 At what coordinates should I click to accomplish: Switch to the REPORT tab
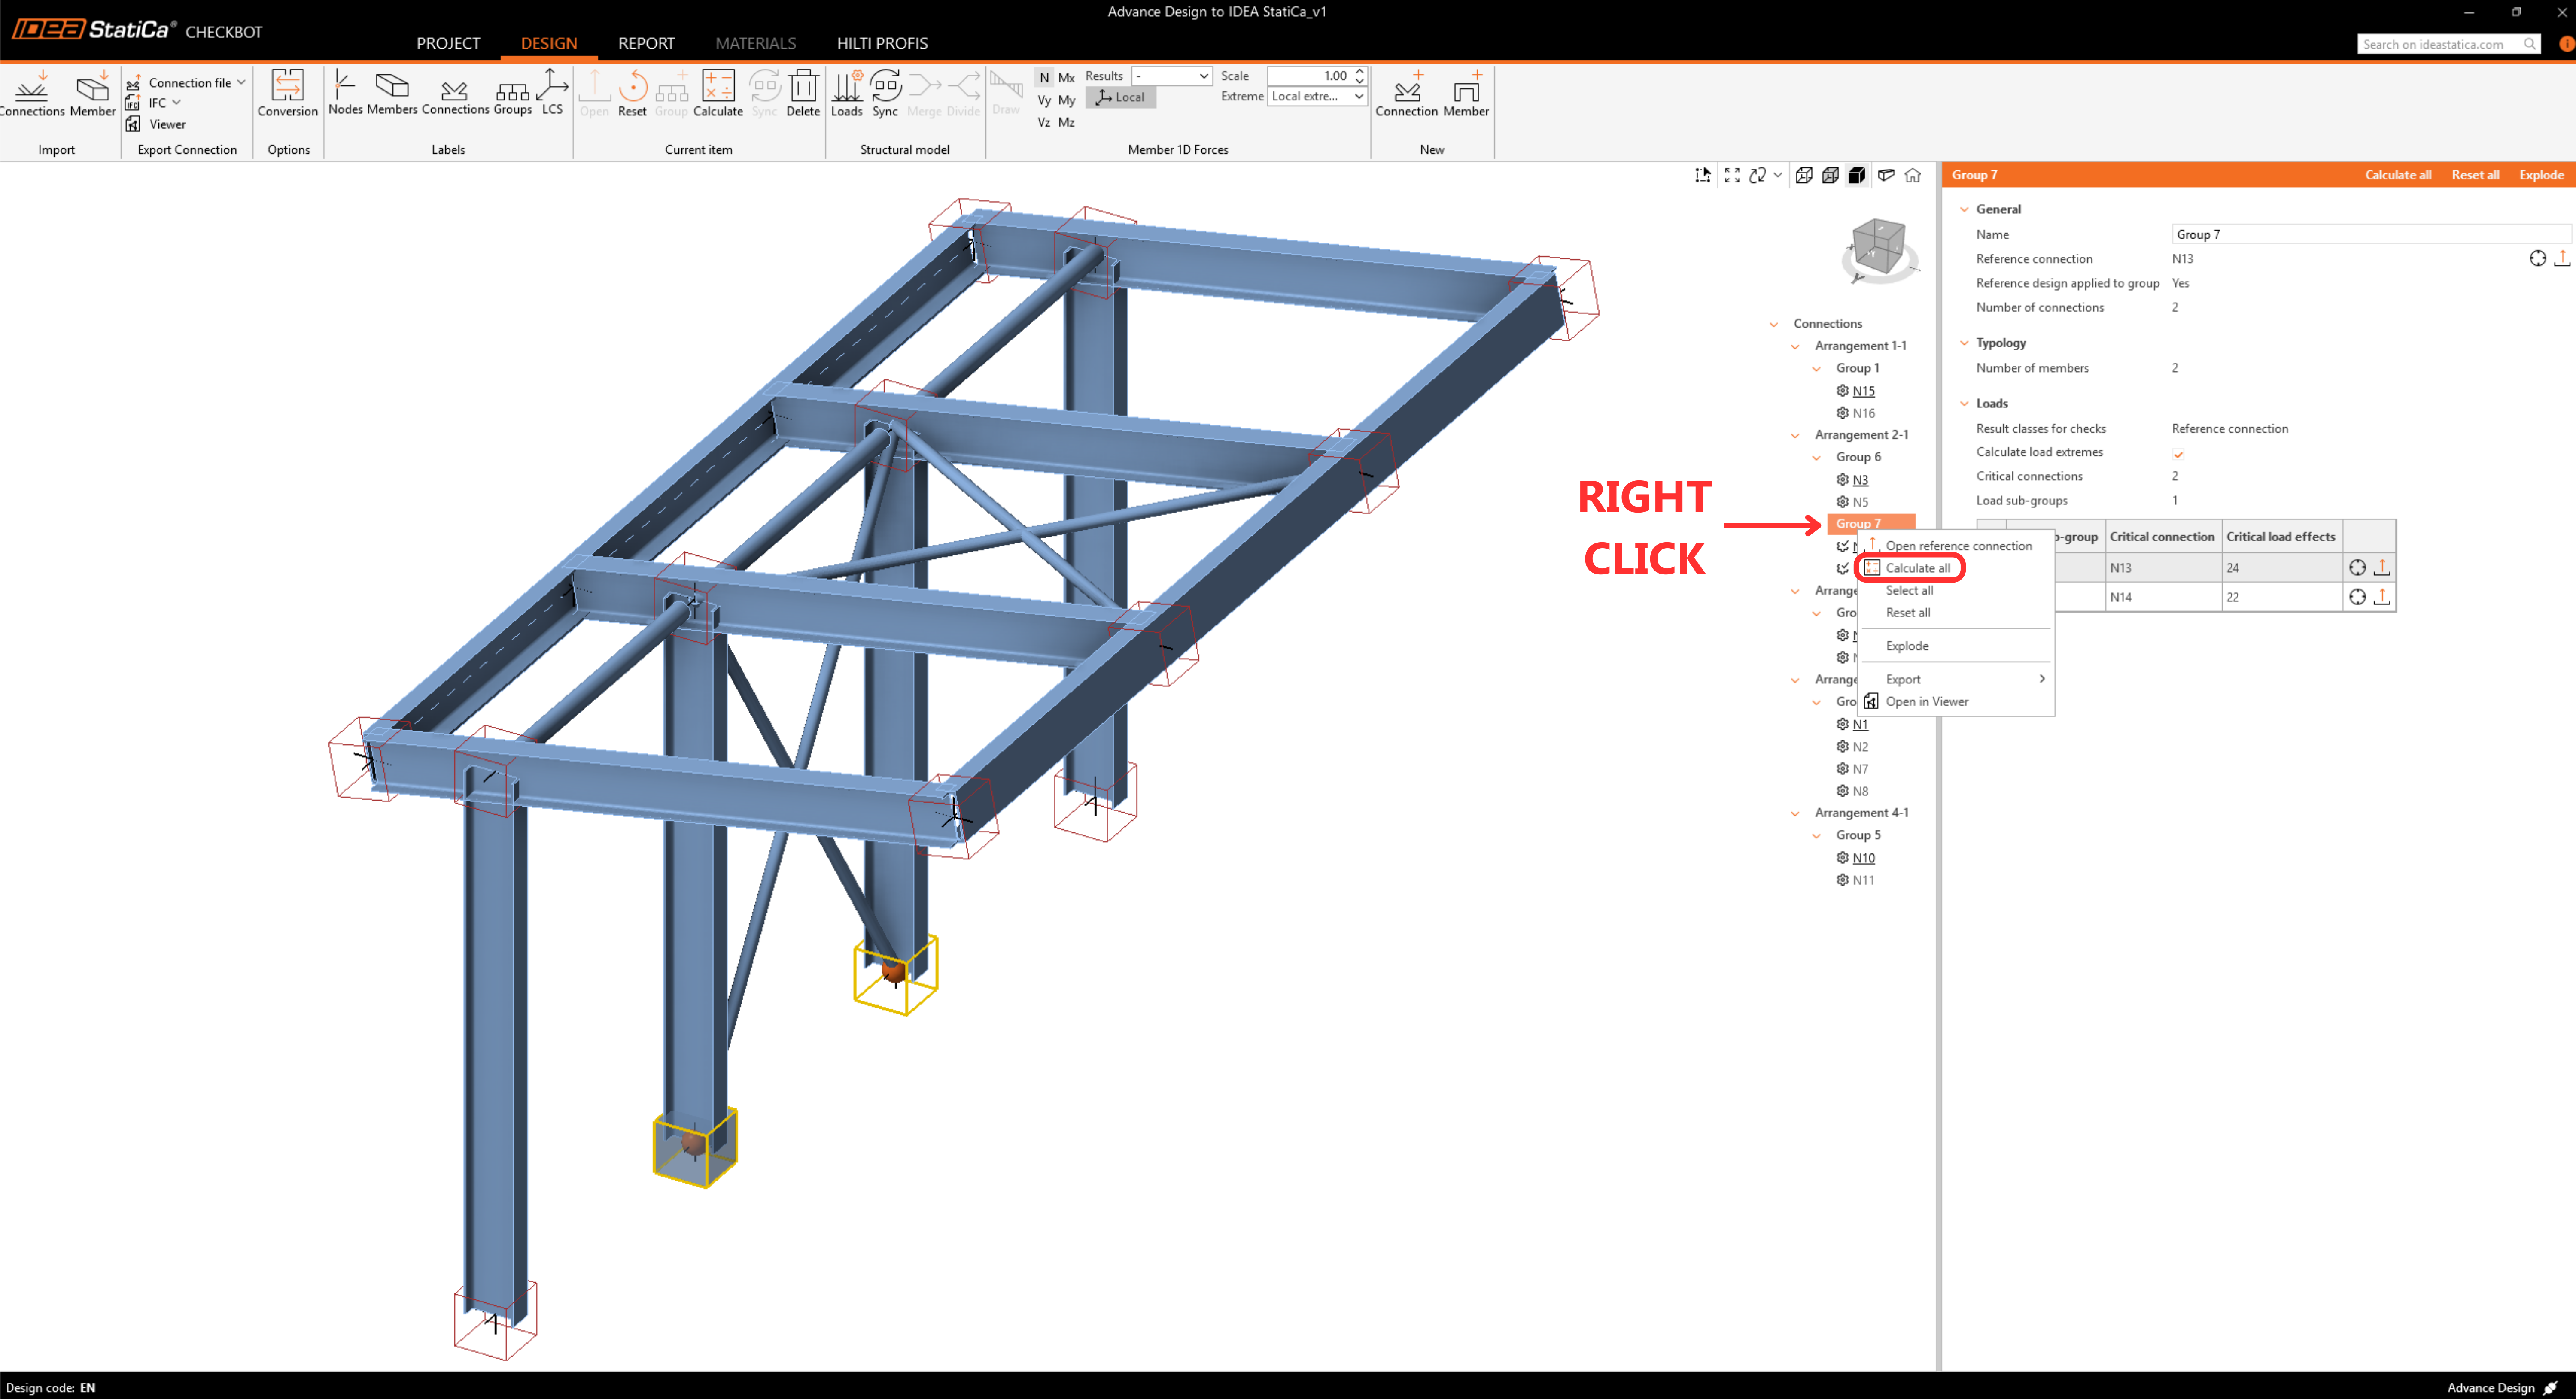click(x=646, y=43)
